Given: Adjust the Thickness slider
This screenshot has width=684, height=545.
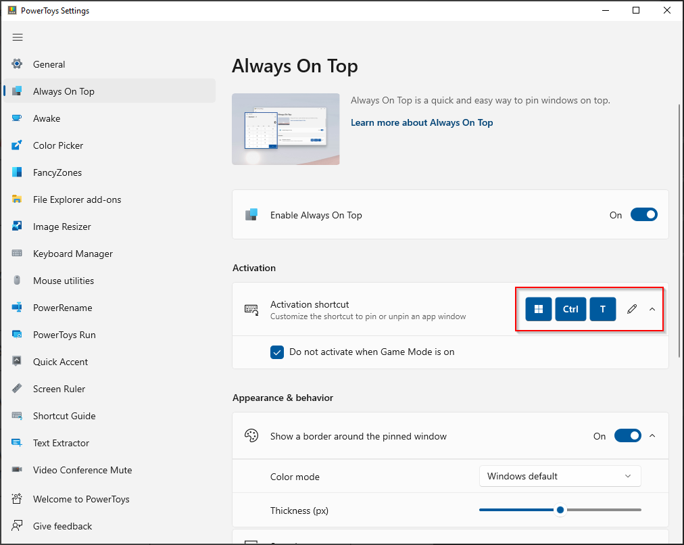Looking at the screenshot, I should (x=560, y=510).
